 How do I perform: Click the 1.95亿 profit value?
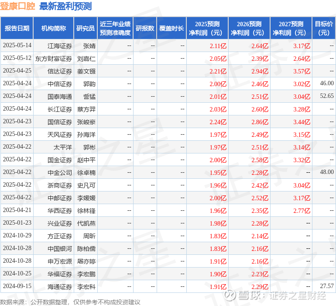[218, 173]
